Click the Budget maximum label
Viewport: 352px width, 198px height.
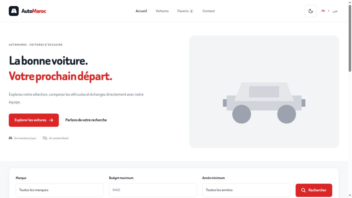pyautogui.click(x=121, y=178)
